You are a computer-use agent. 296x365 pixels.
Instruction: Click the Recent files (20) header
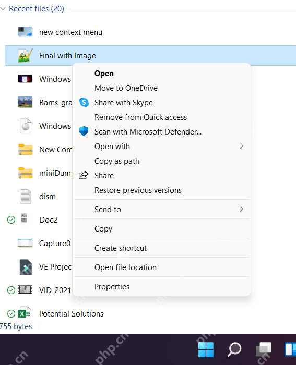click(37, 9)
